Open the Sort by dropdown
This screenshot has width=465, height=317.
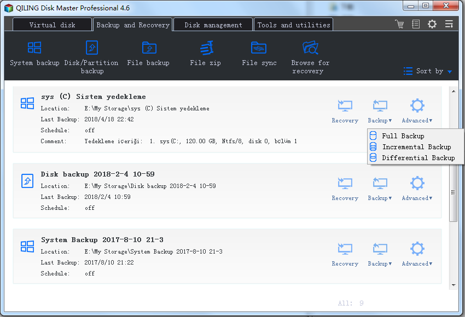tap(428, 71)
